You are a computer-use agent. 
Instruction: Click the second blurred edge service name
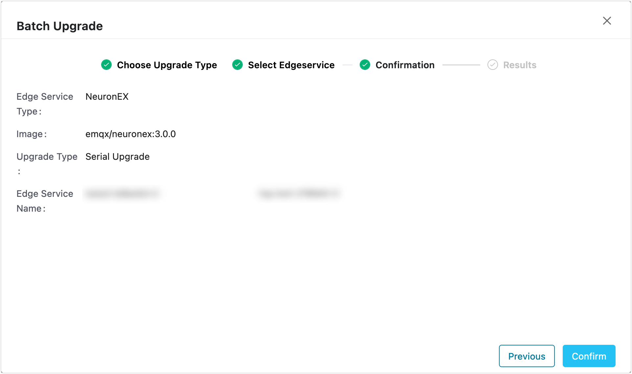299,194
